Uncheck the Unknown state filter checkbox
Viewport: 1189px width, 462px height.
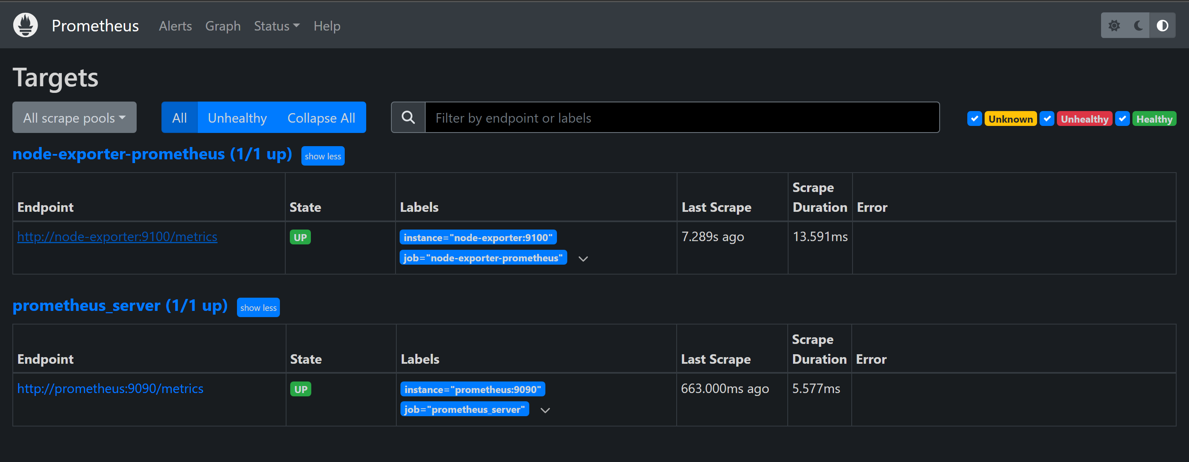tap(974, 118)
